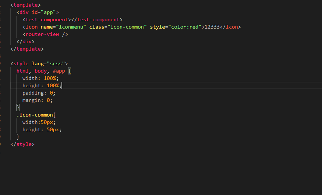The width and height of the screenshot is (322, 195).
Task: Click the closing style tag
Action: (x=22, y=144)
